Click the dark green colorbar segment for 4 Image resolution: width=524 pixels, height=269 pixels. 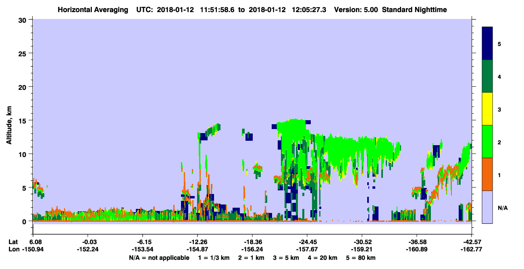487,76
